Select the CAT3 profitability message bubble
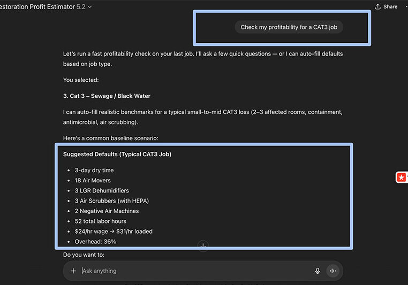This screenshot has height=285, width=408. click(289, 27)
